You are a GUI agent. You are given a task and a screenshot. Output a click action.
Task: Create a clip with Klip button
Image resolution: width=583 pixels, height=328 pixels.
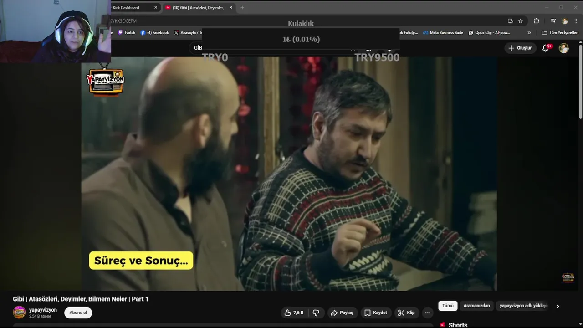pos(406,313)
